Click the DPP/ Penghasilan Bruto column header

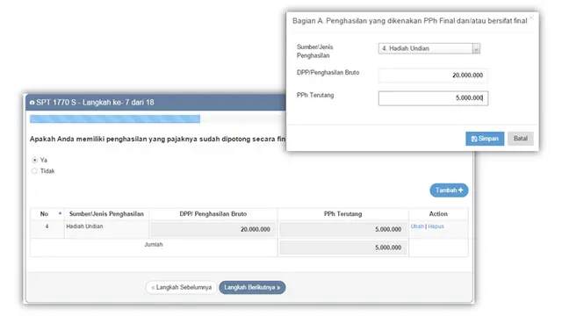213,214
